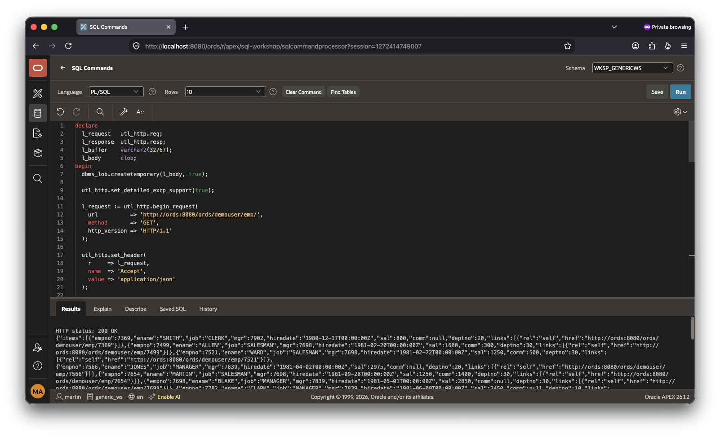Click line number 11 in the gutter
The image size is (720, 437).
pos(60,207)
